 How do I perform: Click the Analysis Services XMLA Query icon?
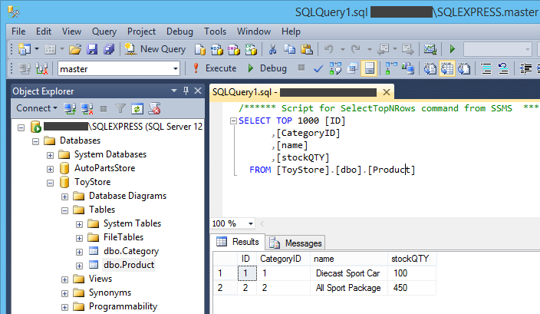coord(251,49)
